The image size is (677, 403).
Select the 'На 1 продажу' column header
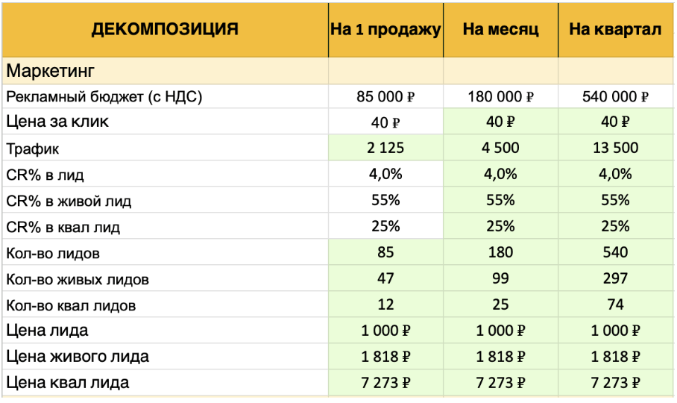[x=385, y=30]
